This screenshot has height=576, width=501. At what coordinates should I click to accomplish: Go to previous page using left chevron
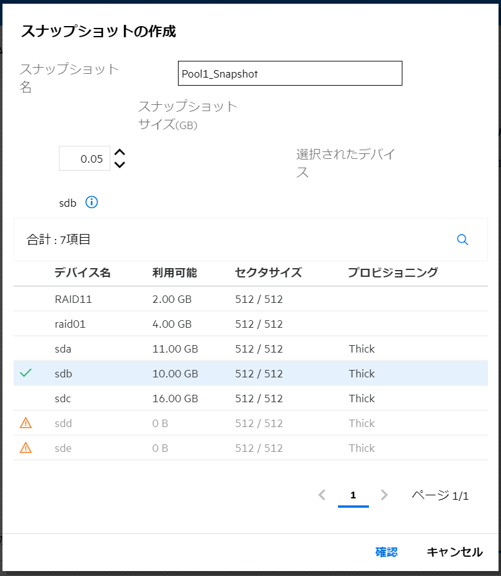pos(322,495)
